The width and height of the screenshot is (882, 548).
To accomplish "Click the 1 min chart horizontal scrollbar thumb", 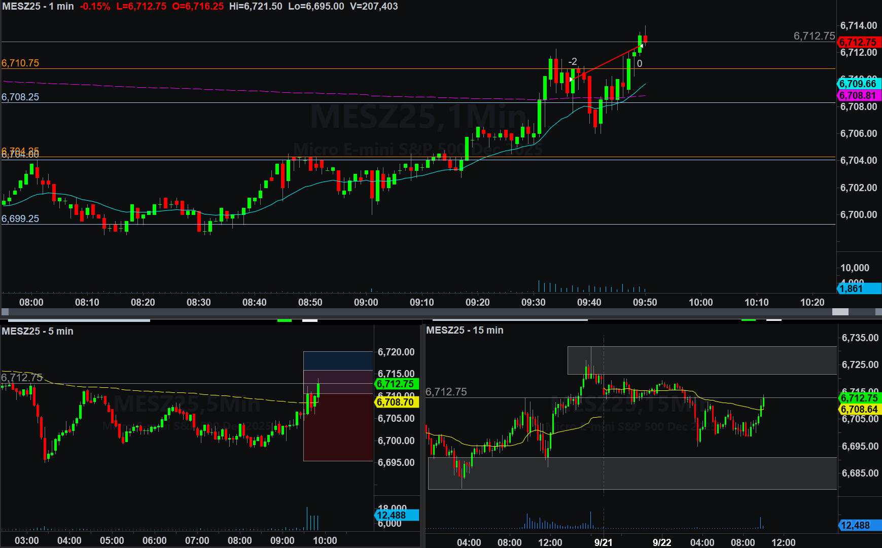I will pos(840,312).
